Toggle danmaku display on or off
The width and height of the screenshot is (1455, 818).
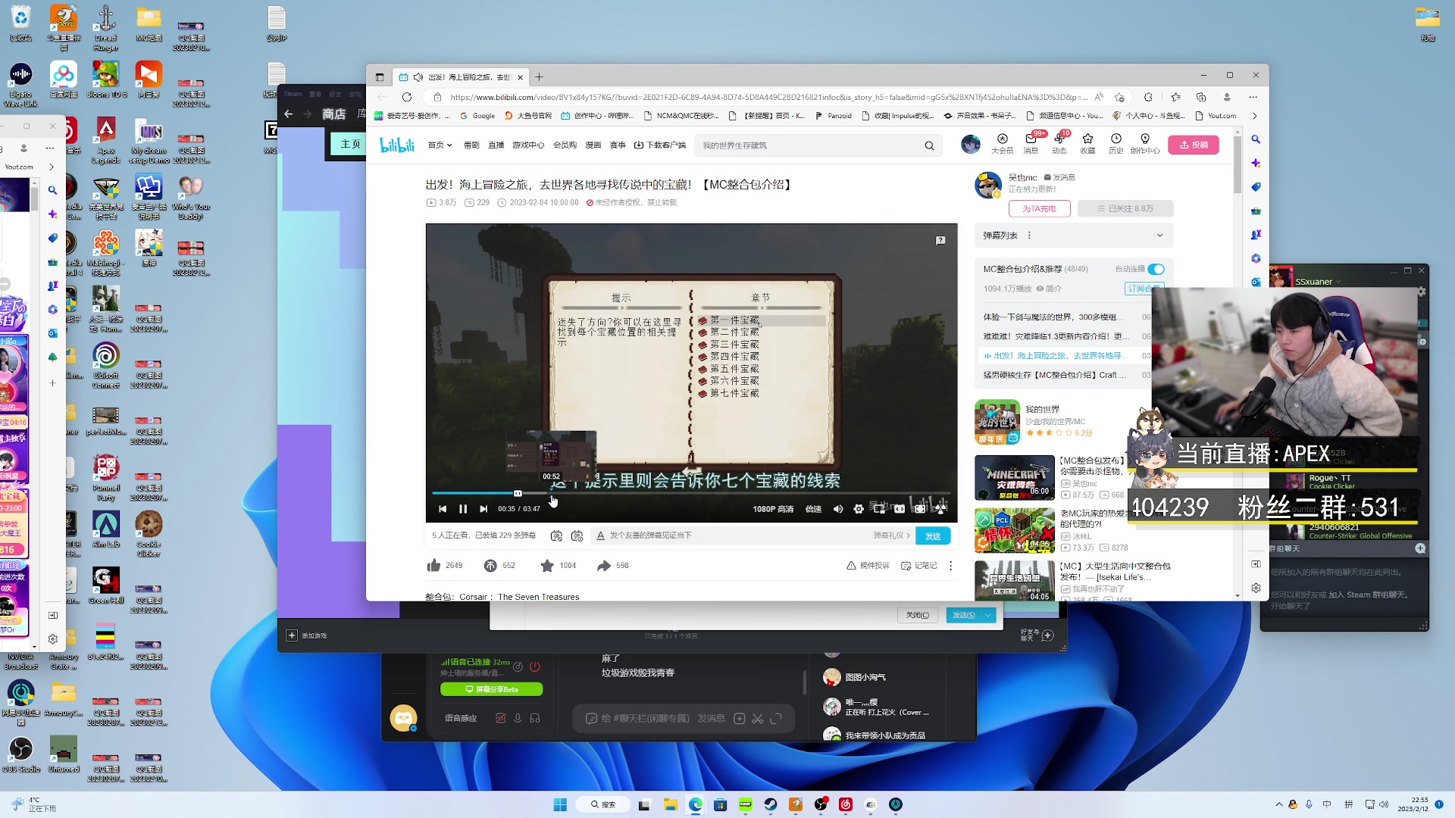[556, 535]
